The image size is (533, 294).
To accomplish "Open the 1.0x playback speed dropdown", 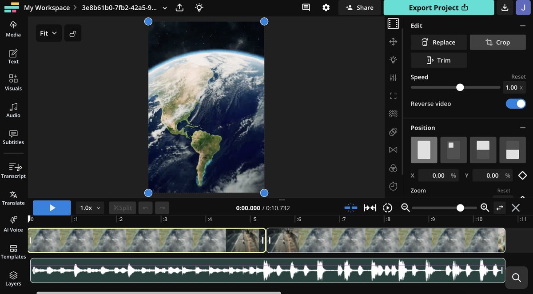I will click(x=91, y=208).
